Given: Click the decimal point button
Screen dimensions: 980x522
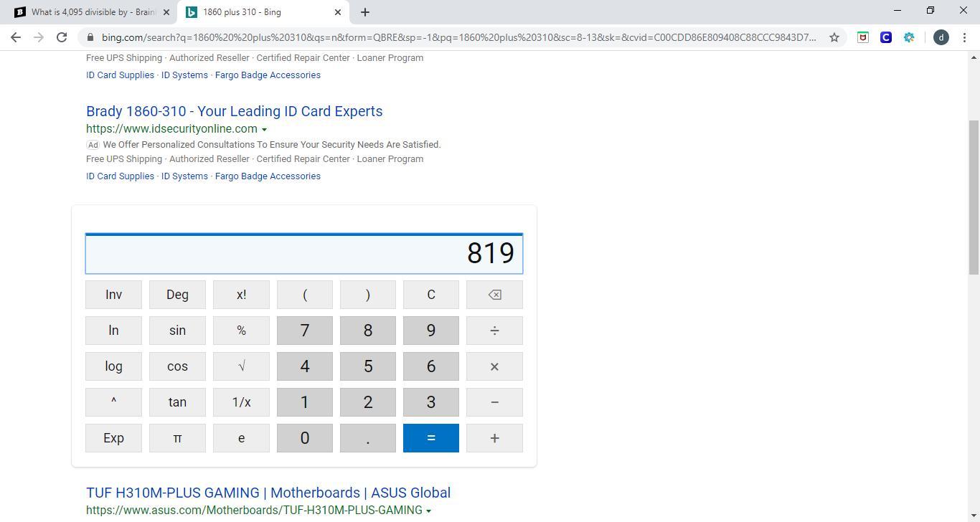Looking at the screenshot, I should [368, 438].
